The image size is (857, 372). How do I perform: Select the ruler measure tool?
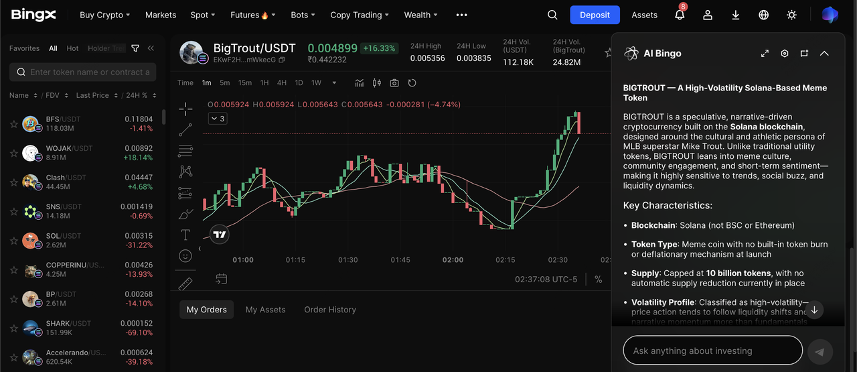[185, 284]
